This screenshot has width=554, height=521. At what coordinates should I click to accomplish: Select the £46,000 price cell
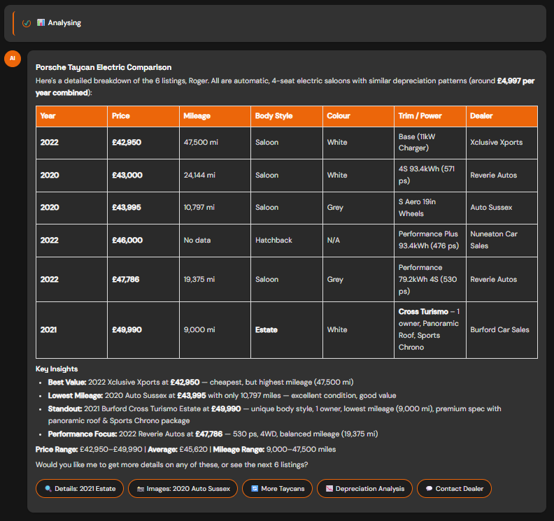point(143,241)
